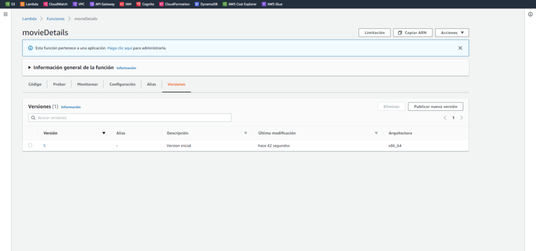Open the S3 service shortcut icon
536x251 pixels.
[7, 4]
